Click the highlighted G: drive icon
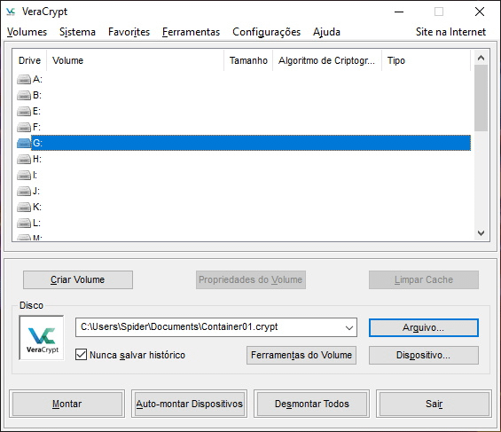 coord(24,143)
